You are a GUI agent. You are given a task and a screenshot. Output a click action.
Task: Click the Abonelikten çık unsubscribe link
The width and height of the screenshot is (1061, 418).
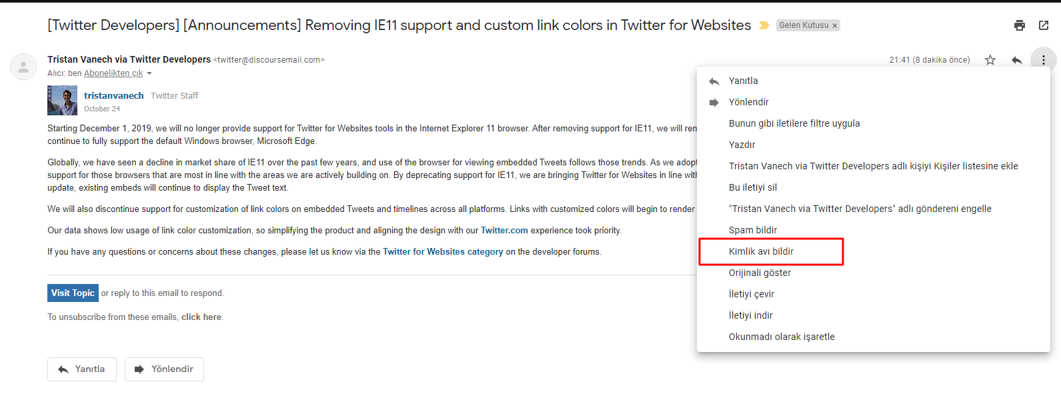click(x=113, y=73)
